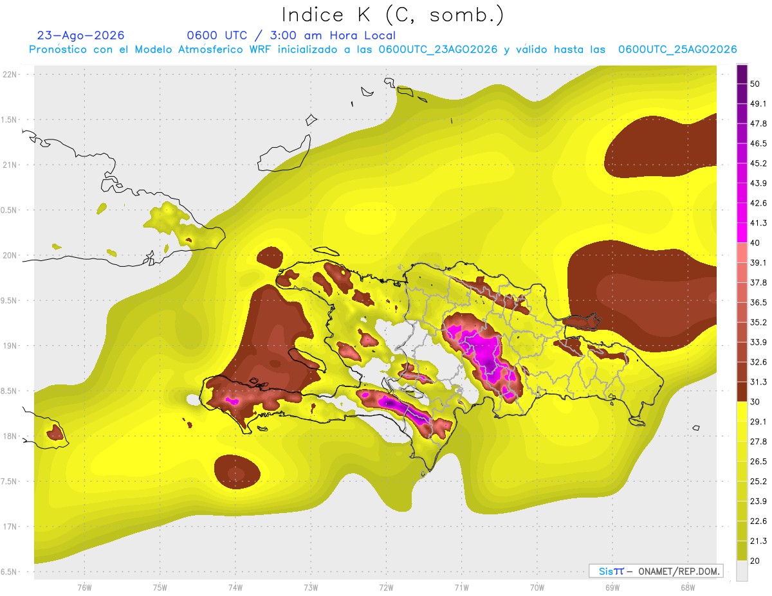This screenshot has height=596, width=772.
Task: Click the legend value '29.1'
Action: click(x=758, y=421)
